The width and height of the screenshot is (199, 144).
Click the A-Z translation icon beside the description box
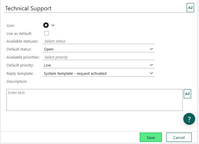(187, 94)
